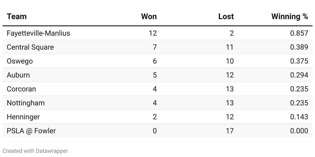The height and width of the screenshot is (157, 315).
Task: Select the Fayetteville-Manlius team name
Action: 38,33
